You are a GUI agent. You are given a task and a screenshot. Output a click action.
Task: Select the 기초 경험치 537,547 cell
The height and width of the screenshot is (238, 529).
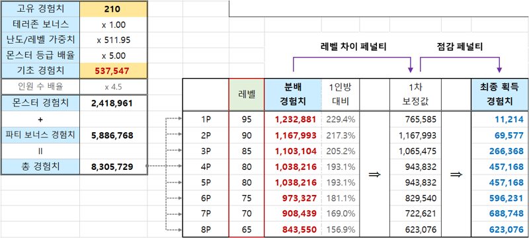114,71
